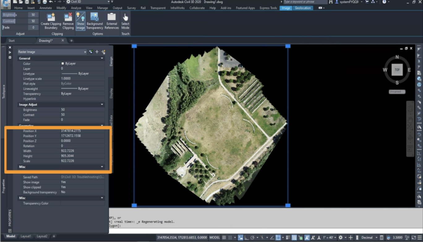This screenshot has width=423, height=242.
Task: Click the Create Clipping Boundary icon
Action: click(x=51, y=18)
